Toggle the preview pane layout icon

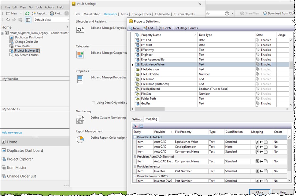28,20
